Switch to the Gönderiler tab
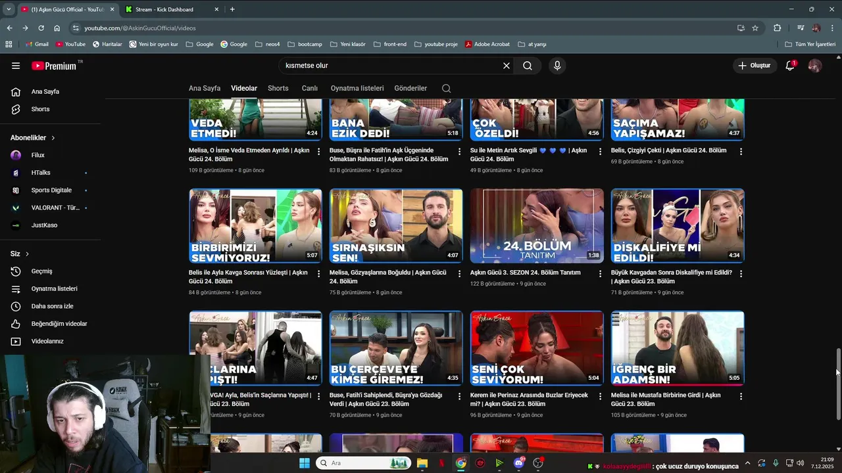Viewport: 842px width, 473px height. [x=410, y=88]
